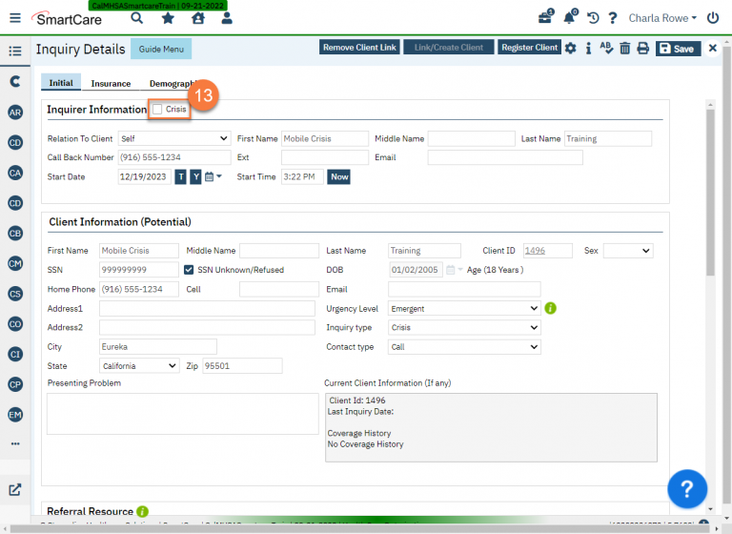Open the notifications bell icon

(570, 18)
